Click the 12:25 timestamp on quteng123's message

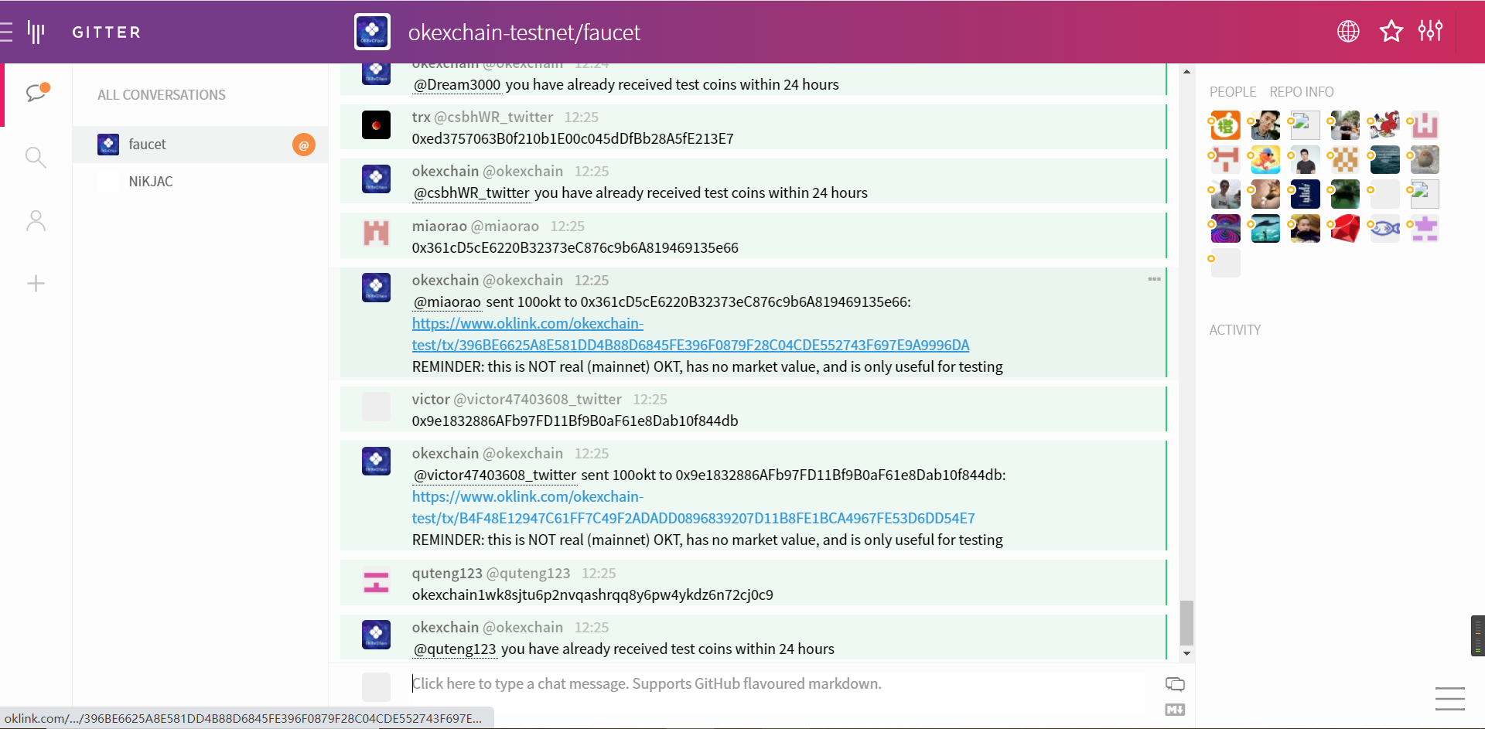599,573
